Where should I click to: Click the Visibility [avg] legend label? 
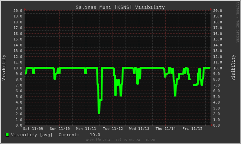click(32, 135)
